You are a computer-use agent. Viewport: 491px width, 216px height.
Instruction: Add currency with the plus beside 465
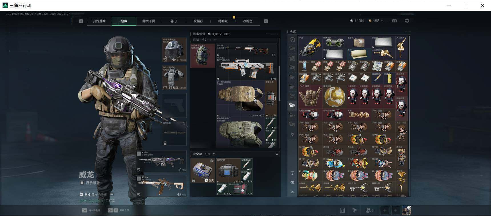[x=382, y=21]
